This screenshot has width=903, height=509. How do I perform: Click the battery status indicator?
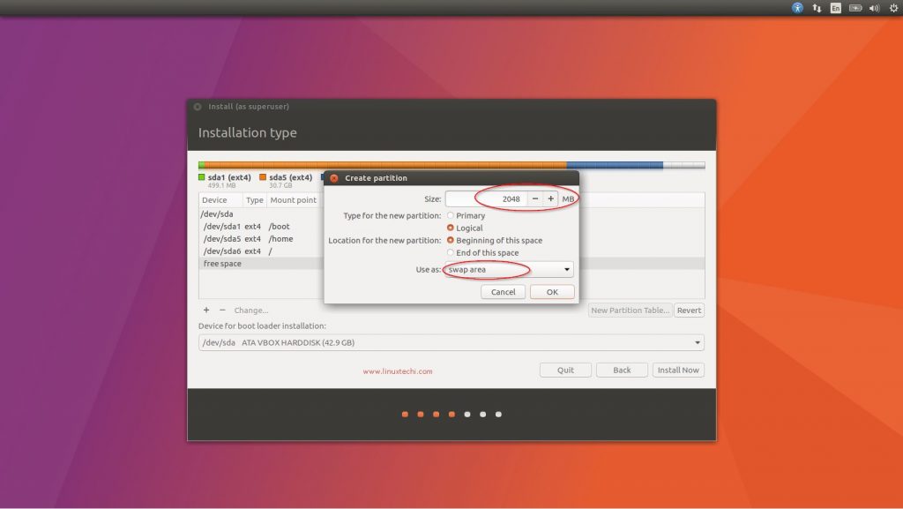[855, 8]
